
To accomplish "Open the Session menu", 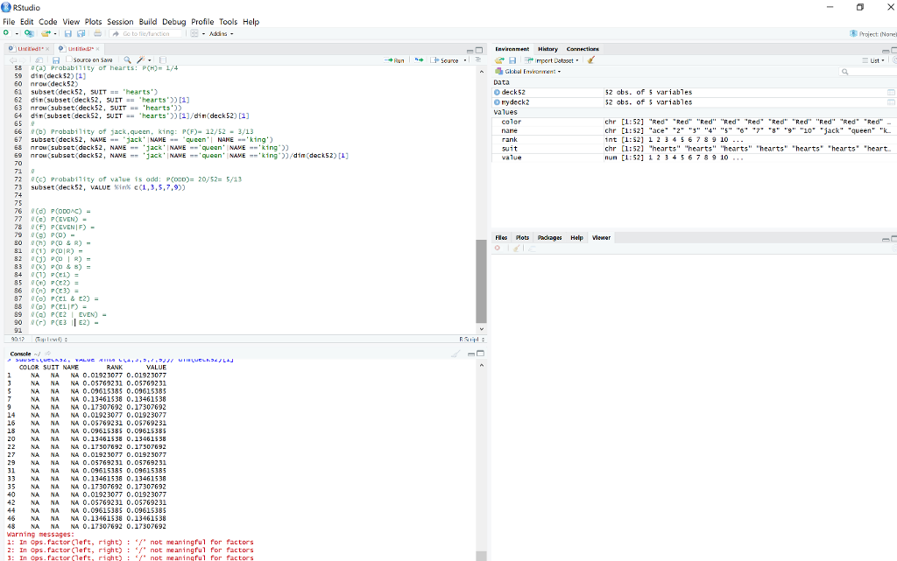I will pos(120,21).
